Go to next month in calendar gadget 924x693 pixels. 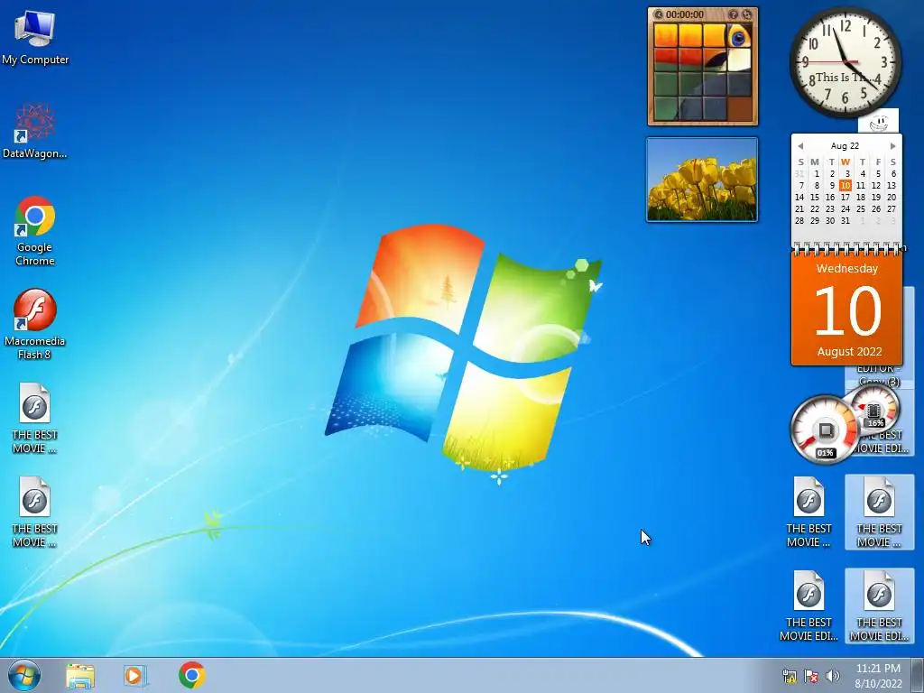click(892, 146)
